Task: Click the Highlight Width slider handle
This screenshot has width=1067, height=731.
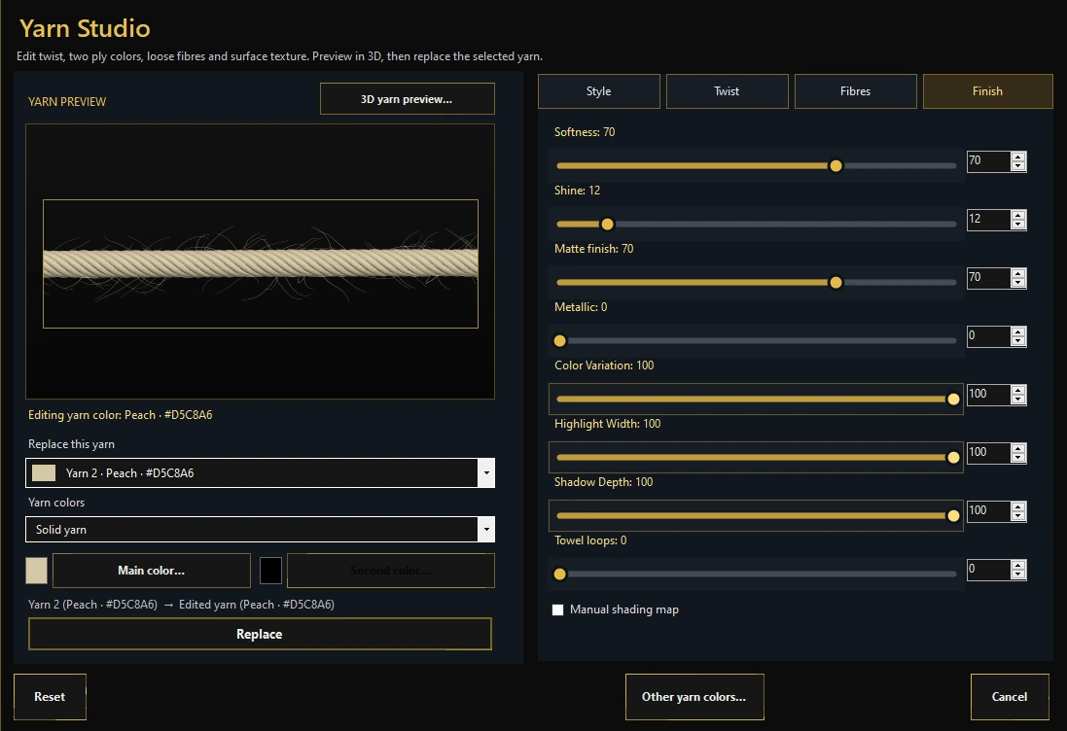Action: pyautogui.click(x=953, y=458)
